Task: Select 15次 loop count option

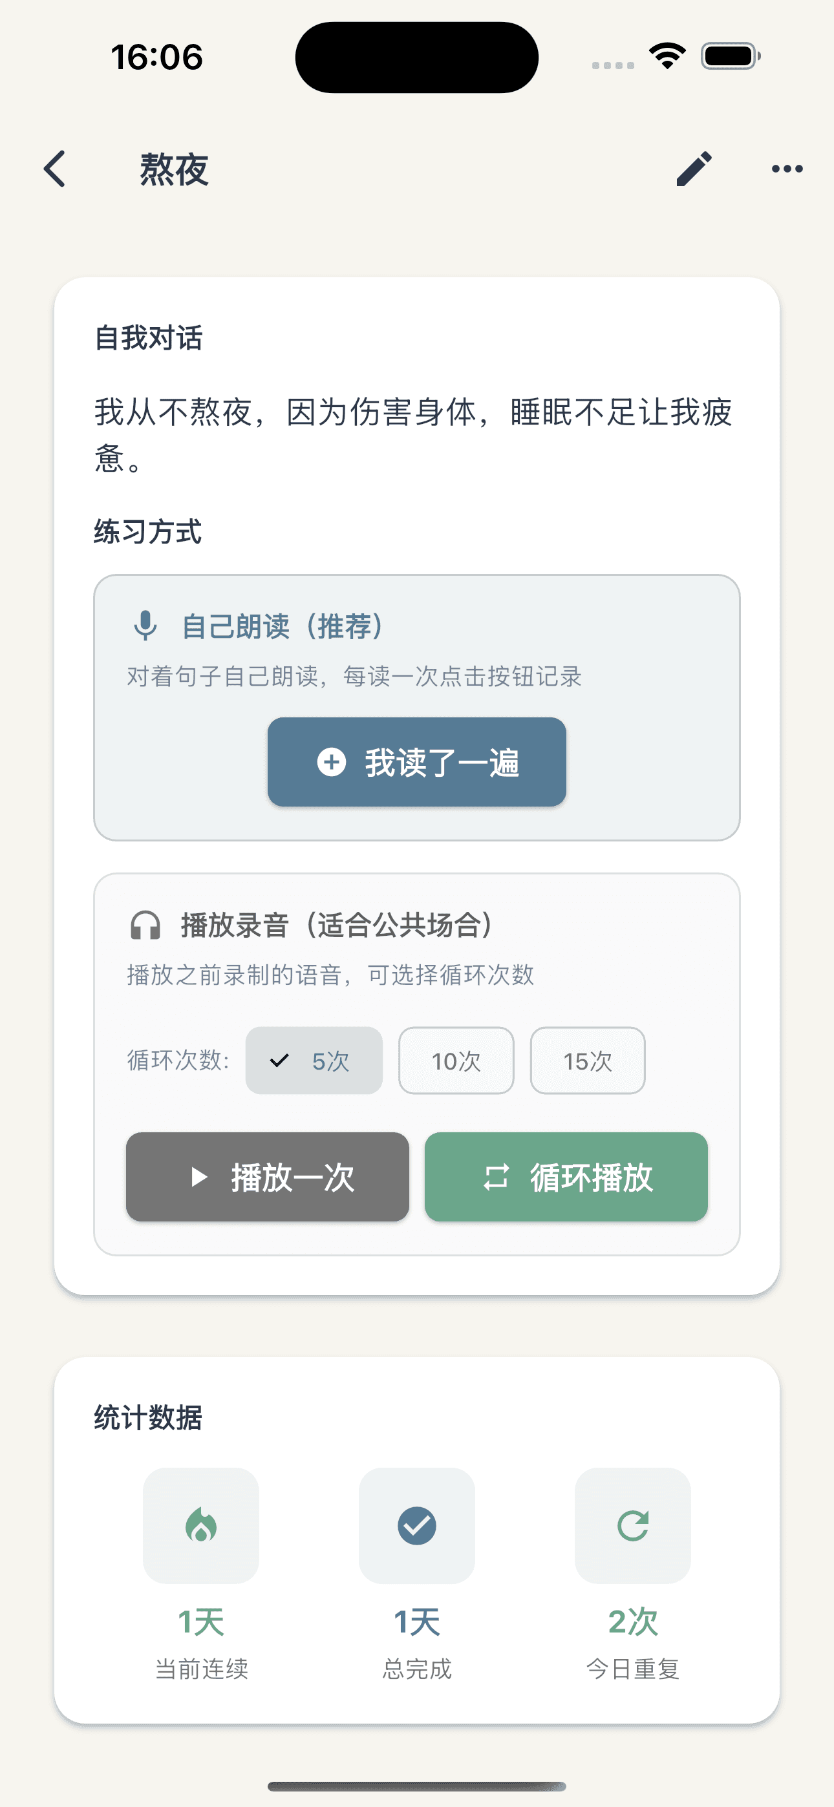Action: coord(588,1061)
